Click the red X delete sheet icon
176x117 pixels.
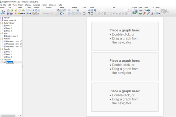click(16, 13)
